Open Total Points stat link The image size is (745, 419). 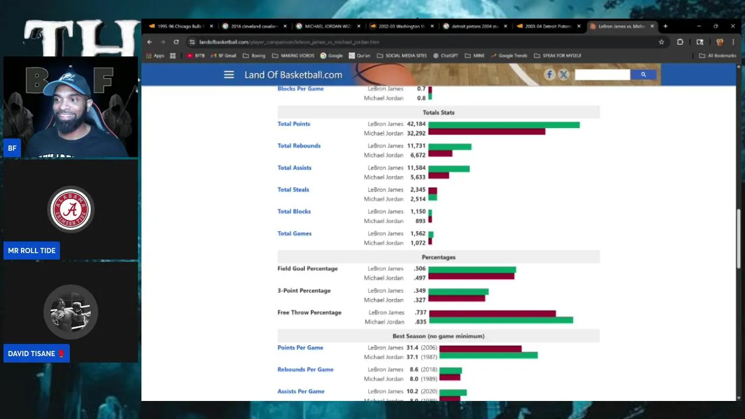coord(294,124)
